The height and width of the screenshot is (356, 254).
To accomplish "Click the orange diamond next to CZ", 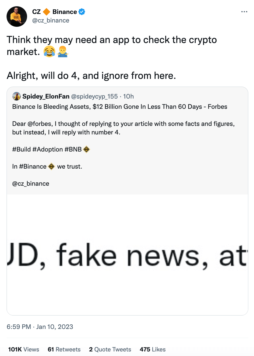I will [47, 12].
